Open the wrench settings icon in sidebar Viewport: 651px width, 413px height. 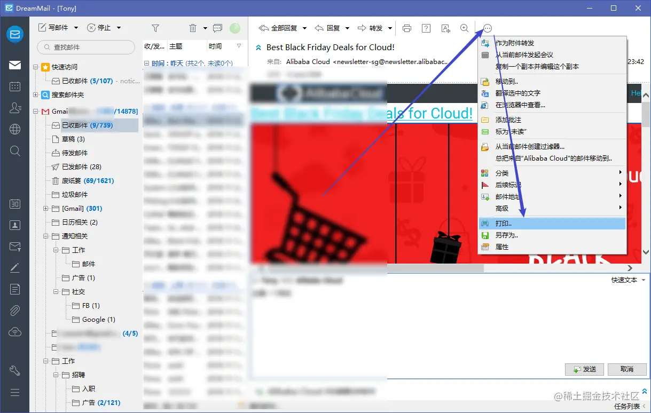[x=15, y=371]
